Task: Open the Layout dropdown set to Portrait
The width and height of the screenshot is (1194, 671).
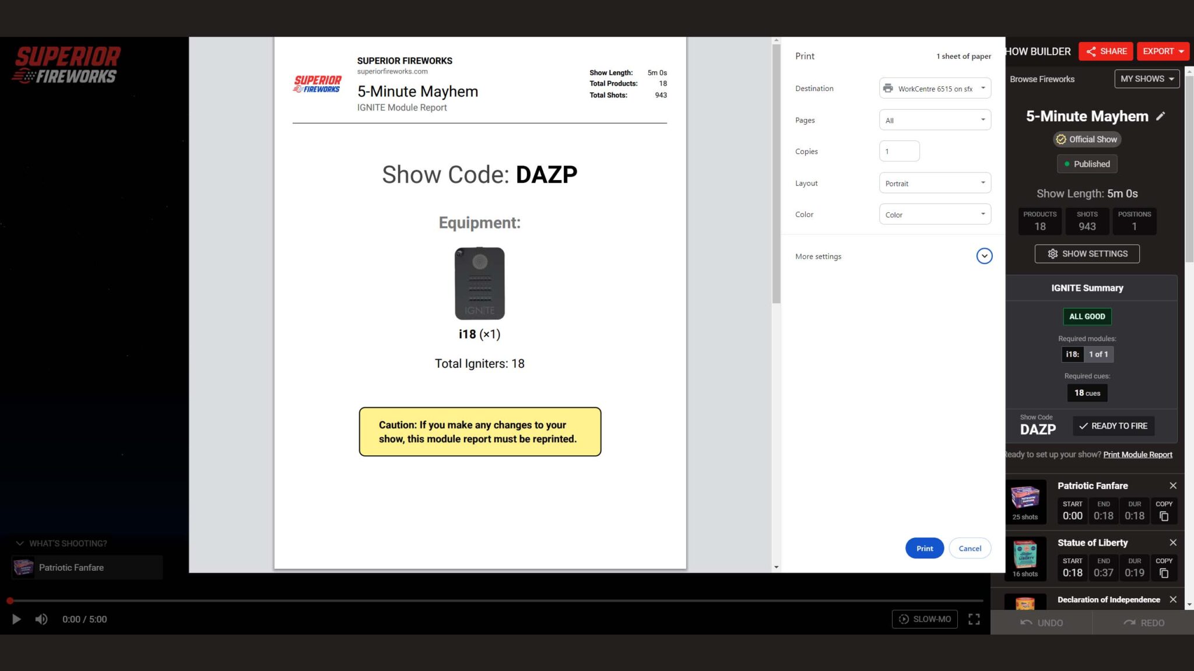Action: point(935,183)
